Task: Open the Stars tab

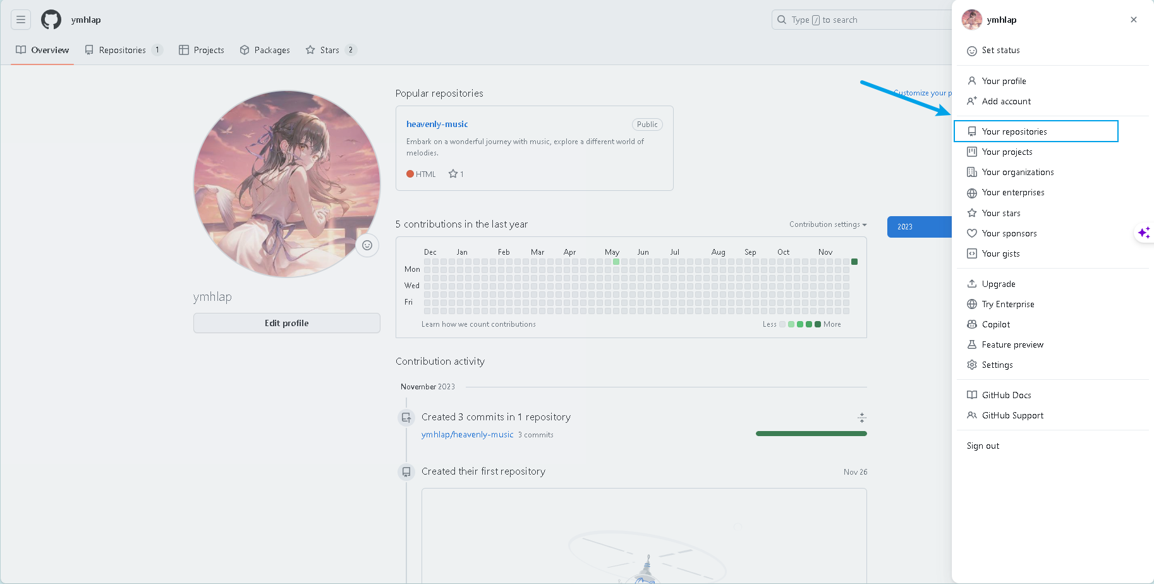Action: 330,50
